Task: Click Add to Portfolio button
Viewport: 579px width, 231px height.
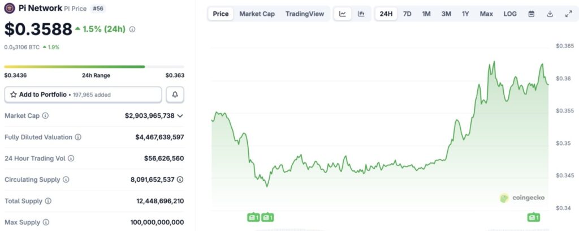Action: click(x=83, y=95)
